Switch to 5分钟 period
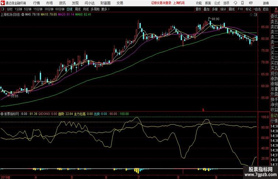Viewport: 278px width, 179px height. [x=28, y=9]
